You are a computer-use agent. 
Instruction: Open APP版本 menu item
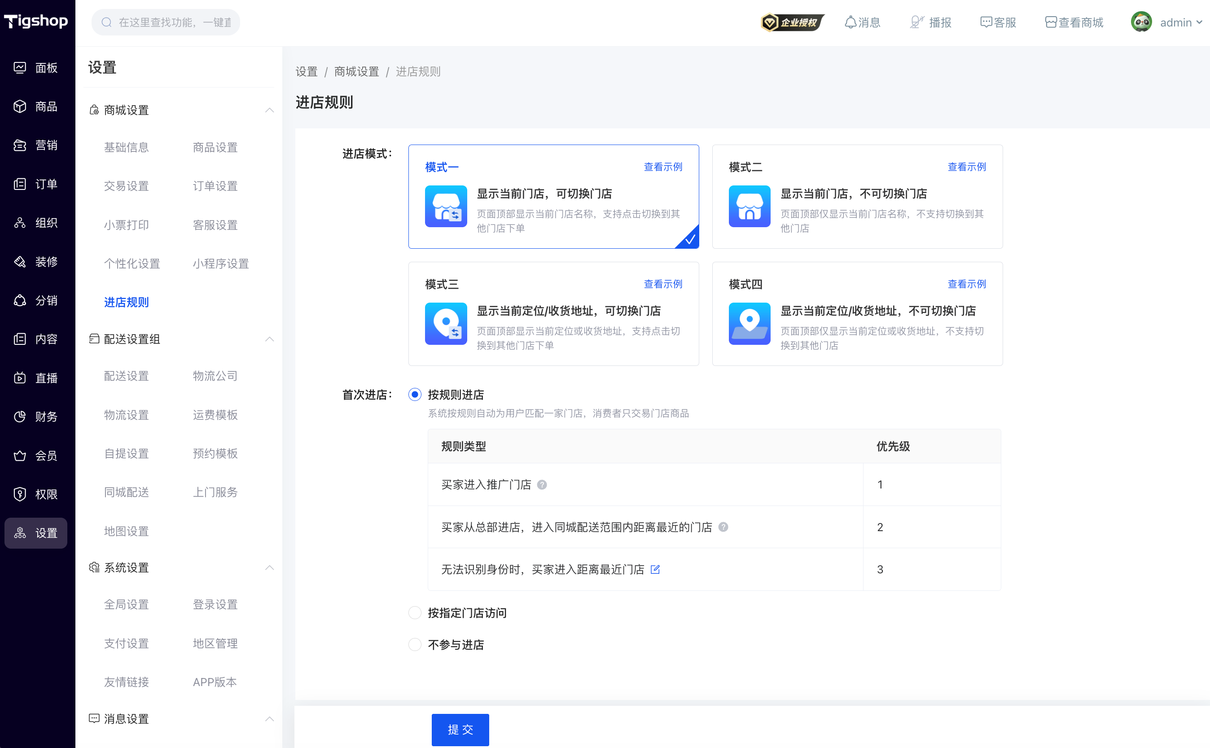[215, 682]
